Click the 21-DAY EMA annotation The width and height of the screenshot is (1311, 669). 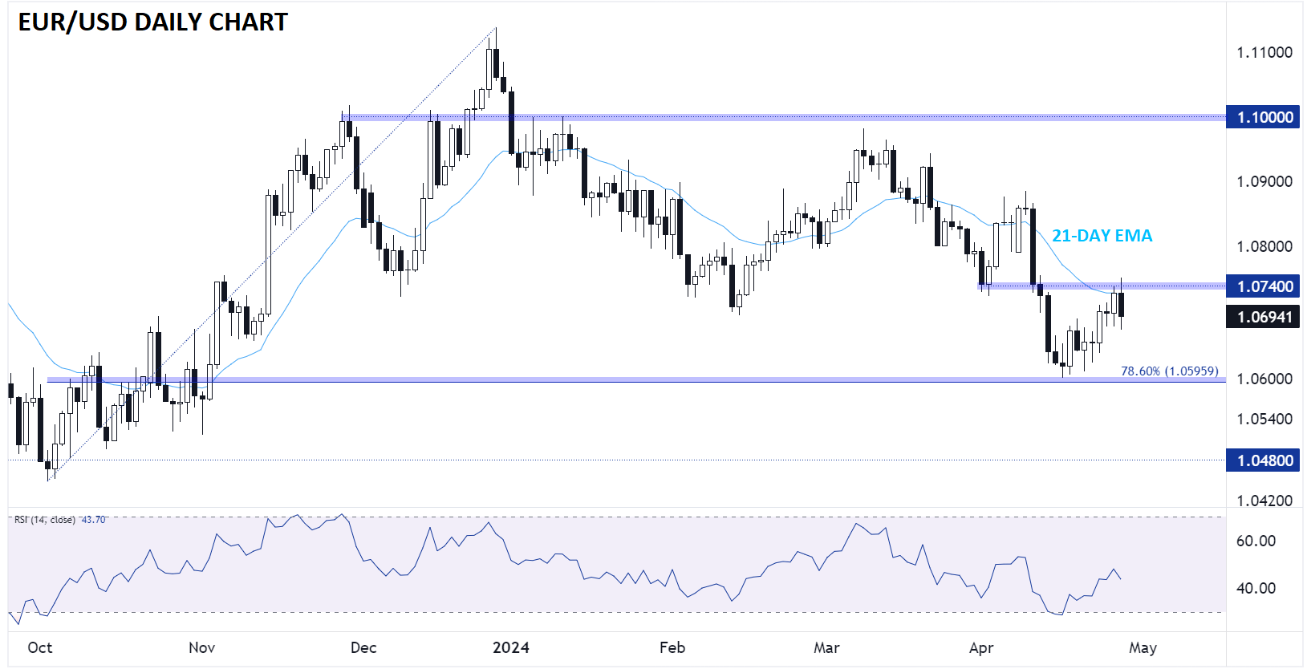coord(1102,236)
